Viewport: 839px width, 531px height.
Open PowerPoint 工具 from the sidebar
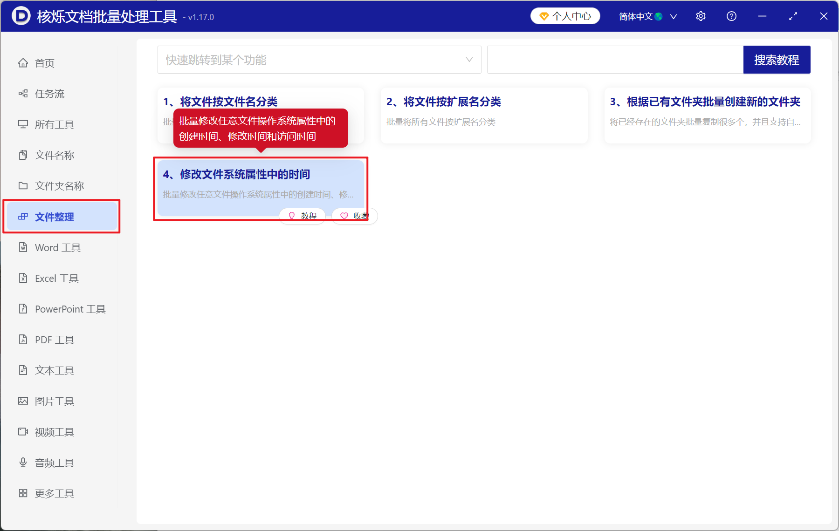69,309
